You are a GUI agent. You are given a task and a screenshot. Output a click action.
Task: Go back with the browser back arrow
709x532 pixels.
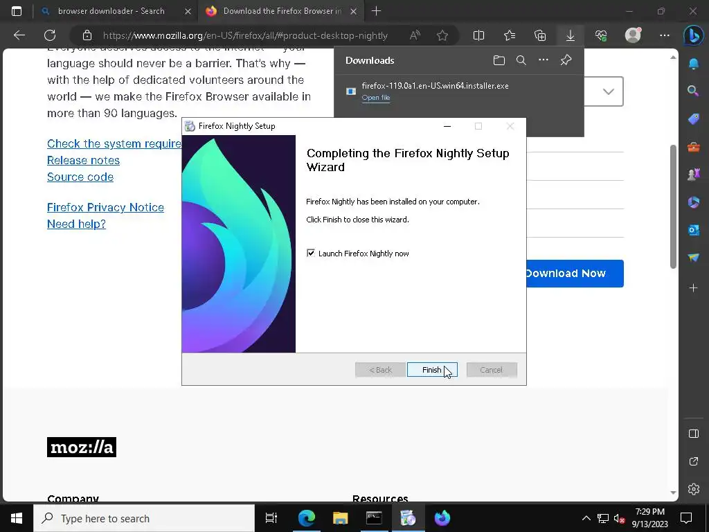[x=19, y=35]
